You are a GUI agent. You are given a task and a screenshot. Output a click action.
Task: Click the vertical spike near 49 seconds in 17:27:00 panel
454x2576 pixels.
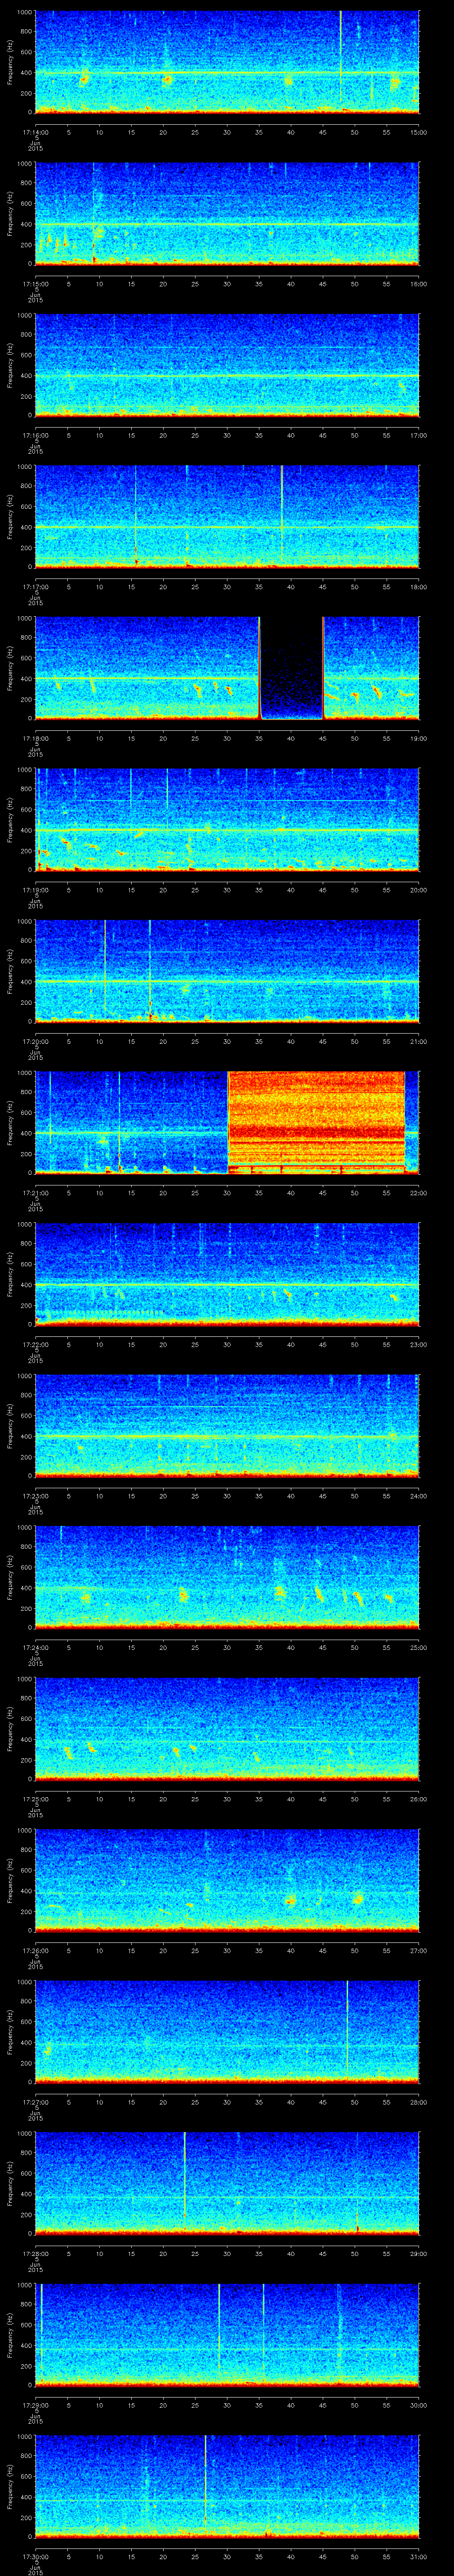click(347, 2028)
